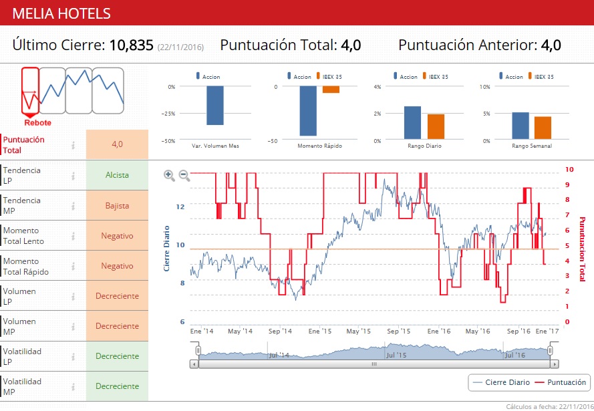Click Decreciente value for Volumen MP
This screenshot has width=594, height=411.
117,325
